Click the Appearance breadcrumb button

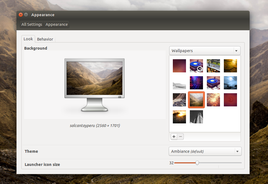click(57, 24)
